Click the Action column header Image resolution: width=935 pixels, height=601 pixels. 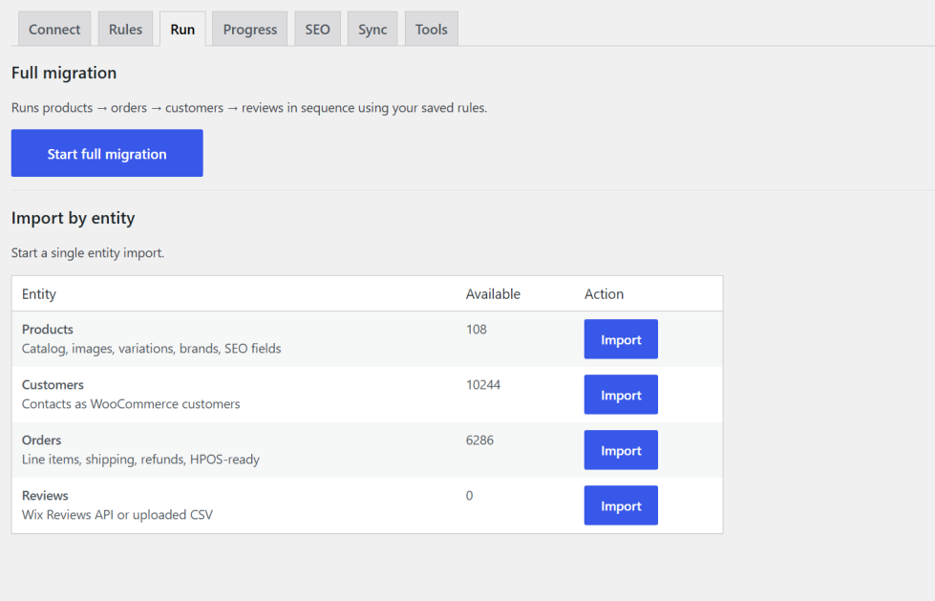pos(604,293)
